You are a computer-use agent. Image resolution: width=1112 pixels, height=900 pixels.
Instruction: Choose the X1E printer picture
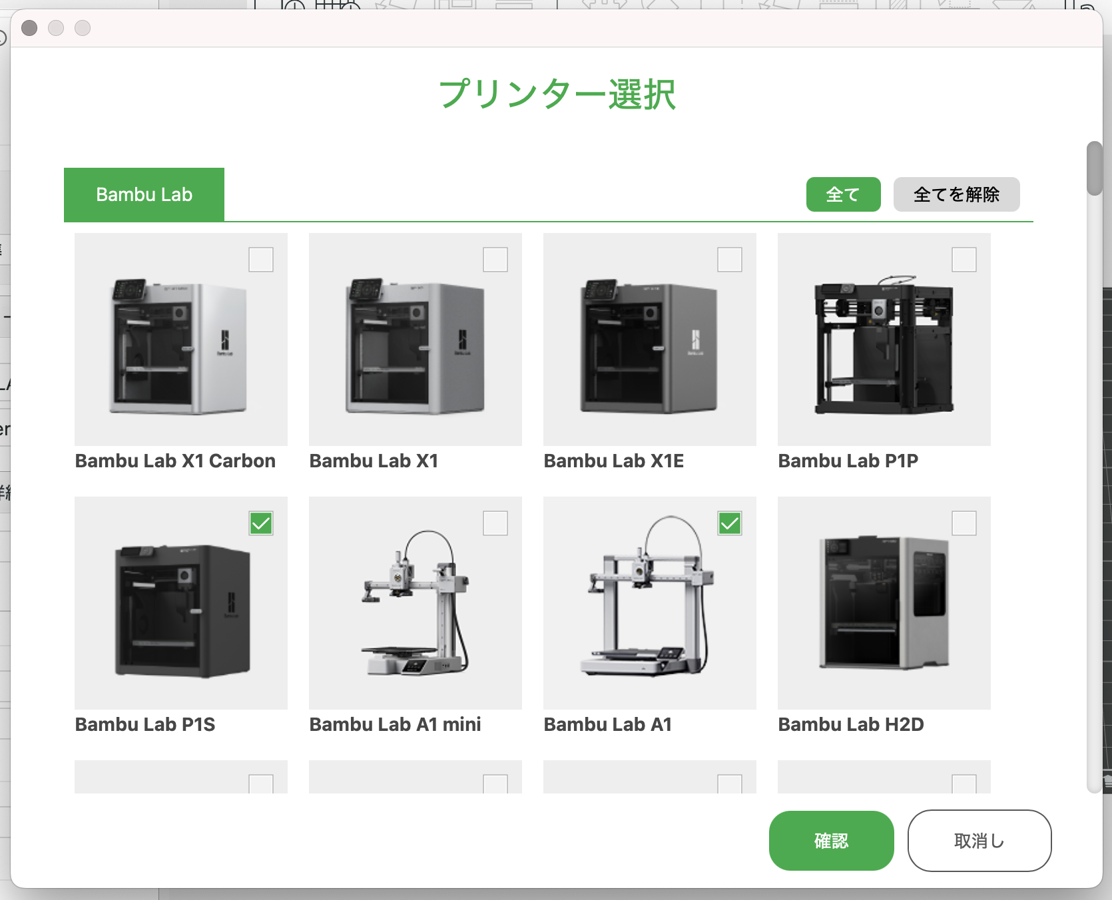pos(650,339)
